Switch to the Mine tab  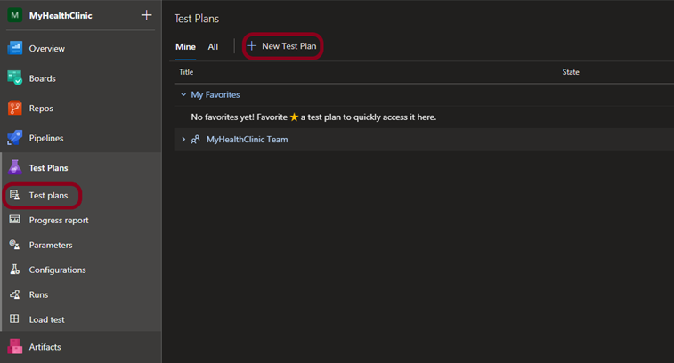(x=185, y=47)
